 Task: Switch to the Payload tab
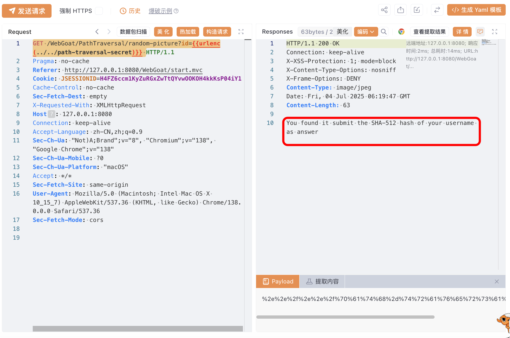(x=278, y=281)
